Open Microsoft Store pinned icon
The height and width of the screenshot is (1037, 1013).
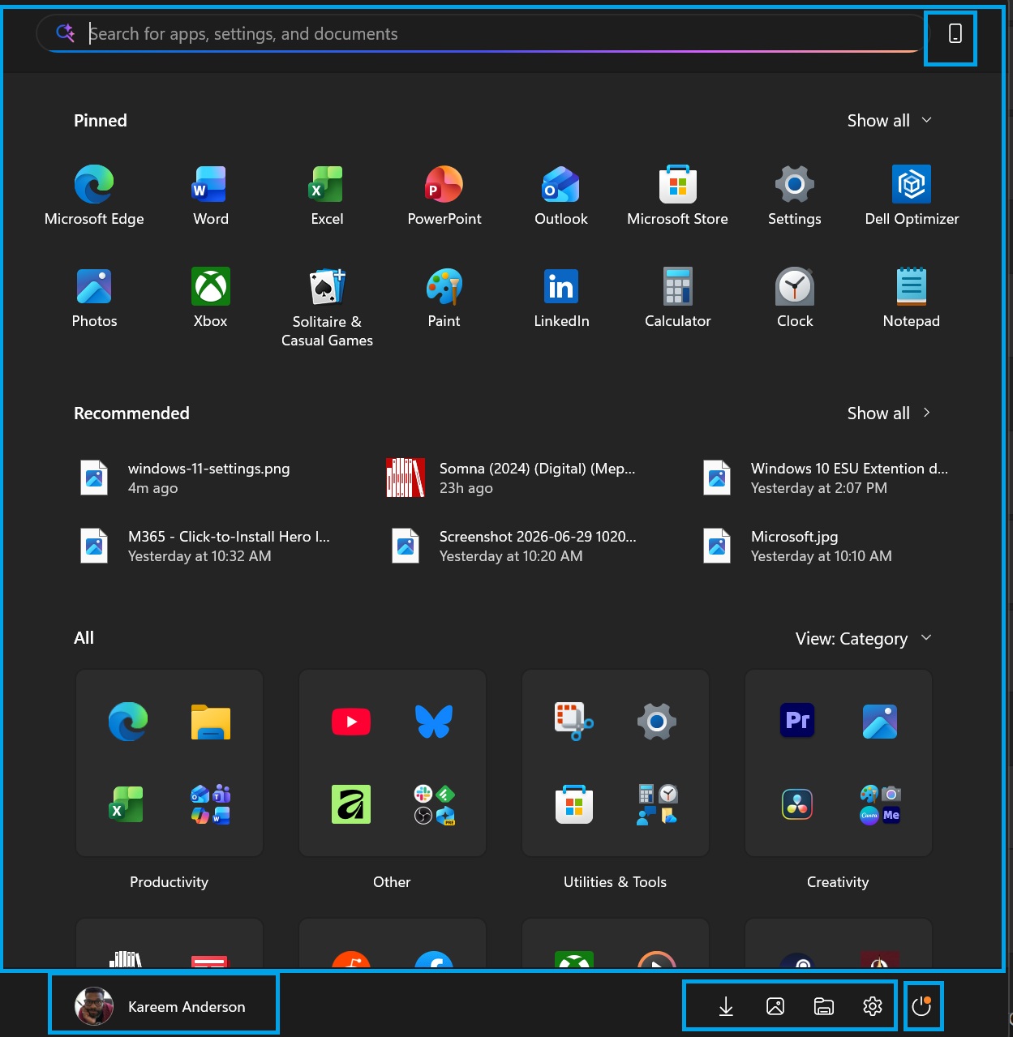[x=678, y=195]
